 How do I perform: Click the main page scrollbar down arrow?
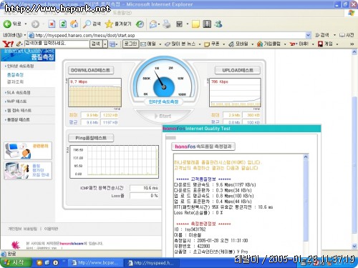click(x=354, y=246)
